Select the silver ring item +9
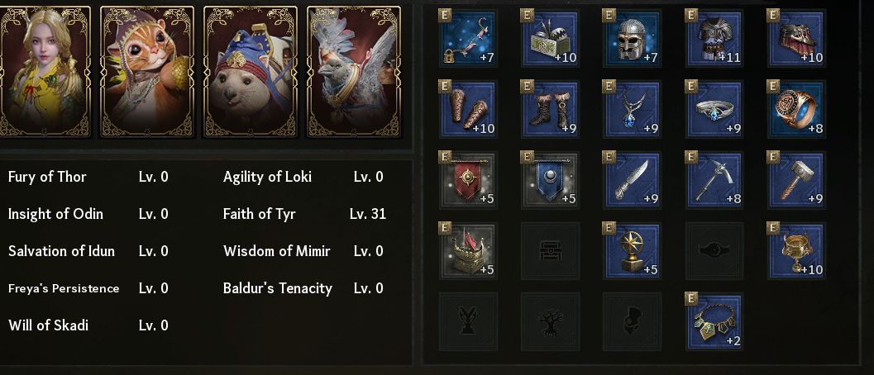 pos(714,109)
